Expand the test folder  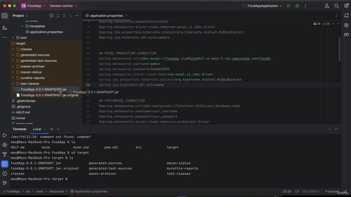tap(13, 38)
